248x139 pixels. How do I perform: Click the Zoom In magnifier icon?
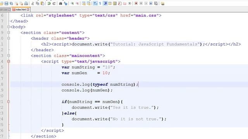72,3
